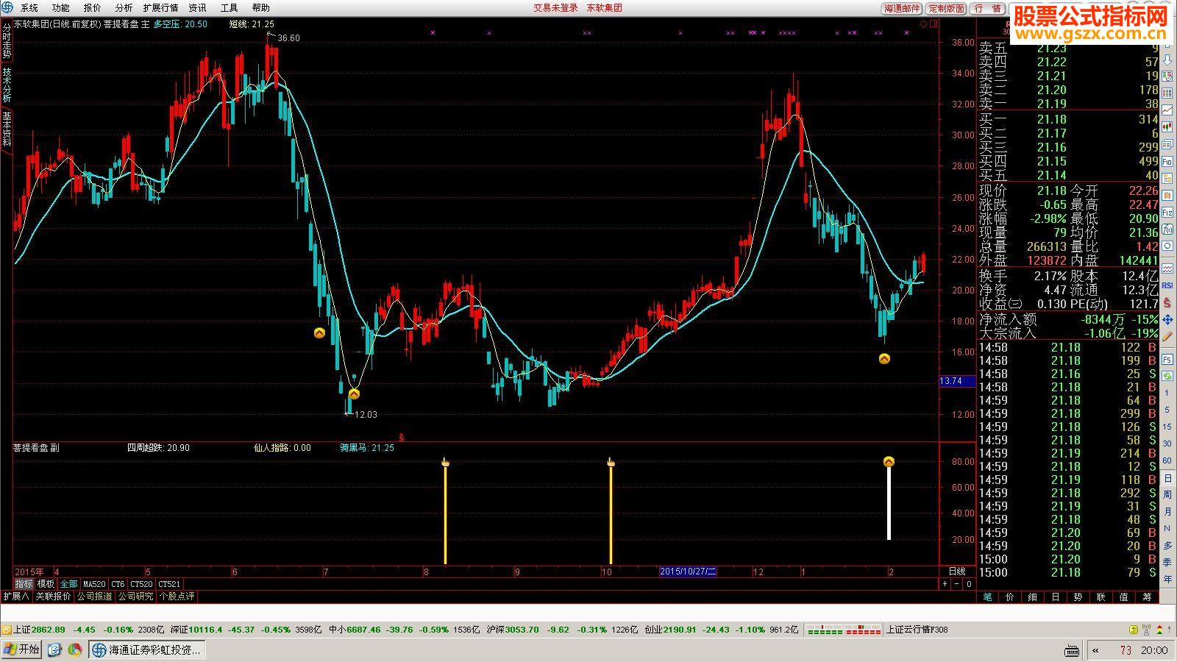
Task: Switch to 筹 tab under tick list
Action: coord(1147,597)
